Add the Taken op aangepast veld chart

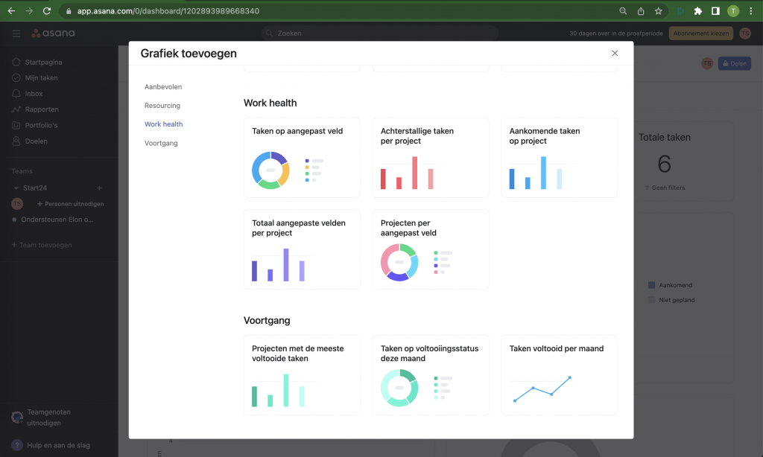pos(302,157)
